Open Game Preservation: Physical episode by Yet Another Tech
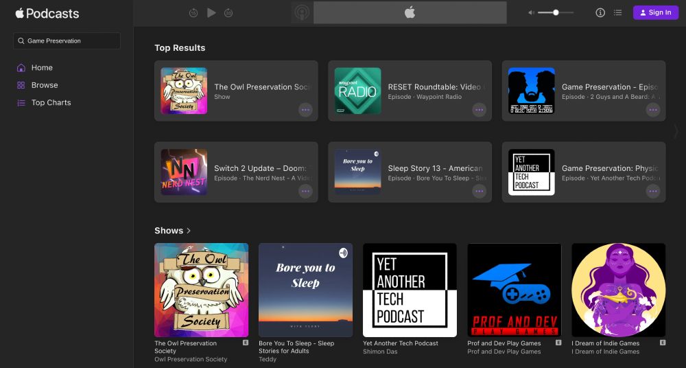Viewport: 686px width, 368px height. coord(584,172)
